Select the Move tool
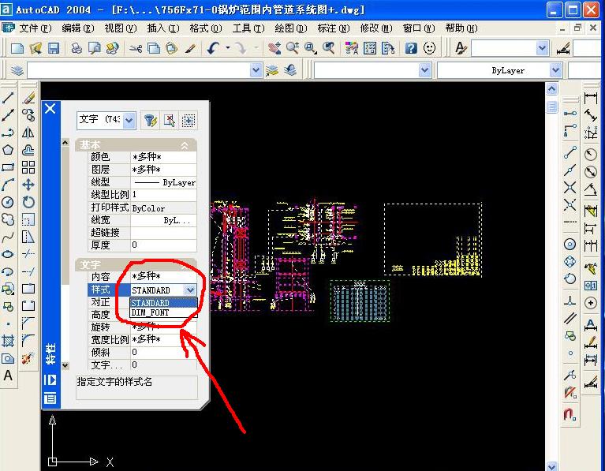This screenshot has width=605, height=471. tap(28, 185)
